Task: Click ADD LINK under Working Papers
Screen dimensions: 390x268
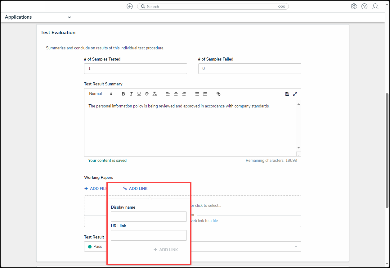Action: tap(136, 189)
